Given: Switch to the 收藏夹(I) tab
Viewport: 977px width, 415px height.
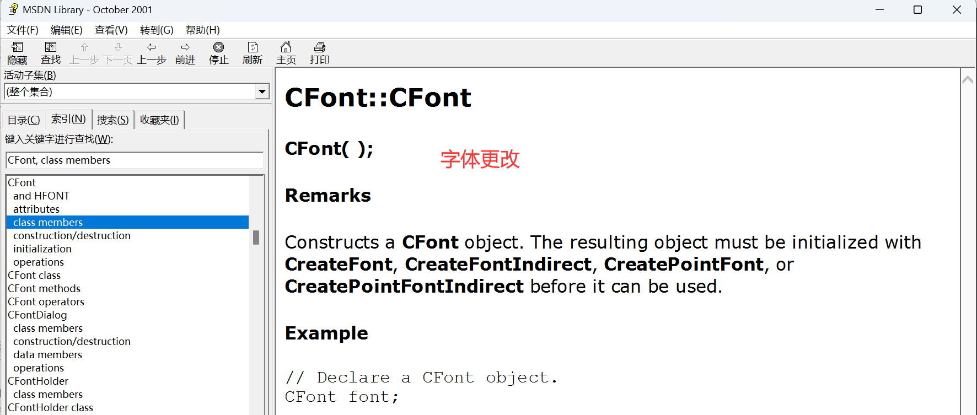Looking at the screenshot, I should (159, 120).
